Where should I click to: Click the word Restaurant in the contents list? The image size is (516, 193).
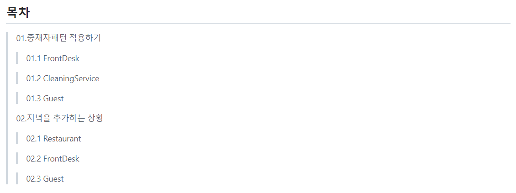62,139
